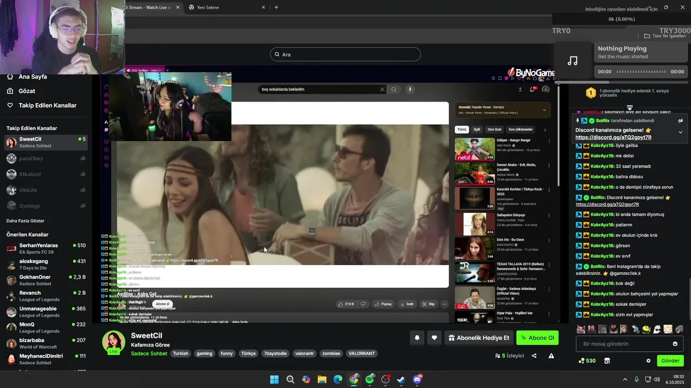Open Spotify from the taskbar

370,379
